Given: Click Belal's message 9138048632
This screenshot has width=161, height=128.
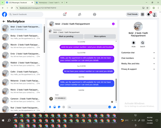Looking at the screenshot, I should pyautogui.click(x=60, y=98).
